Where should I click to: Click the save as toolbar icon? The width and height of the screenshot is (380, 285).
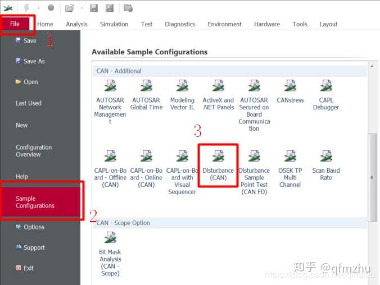(110, 8)
